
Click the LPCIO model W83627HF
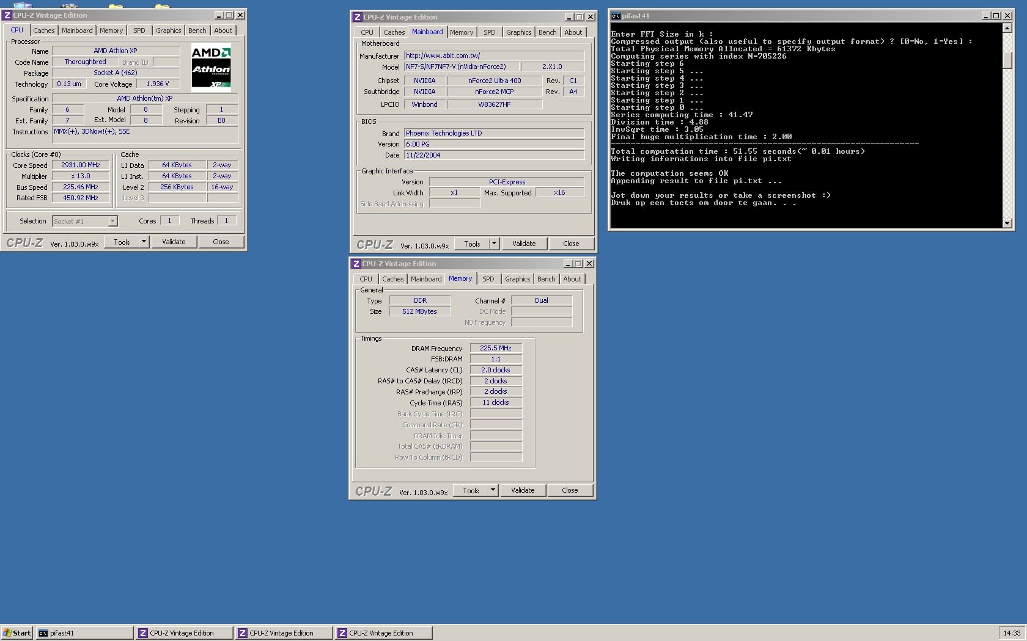coord(495,104)
